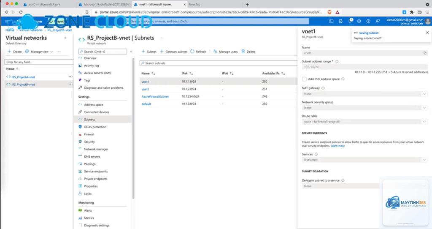The height and width of the screenshot is (229, 432).
Task: Select RS_ProjectA-vnet in virtual networks list
Action: pyautogui.click(x=24, y=77)
